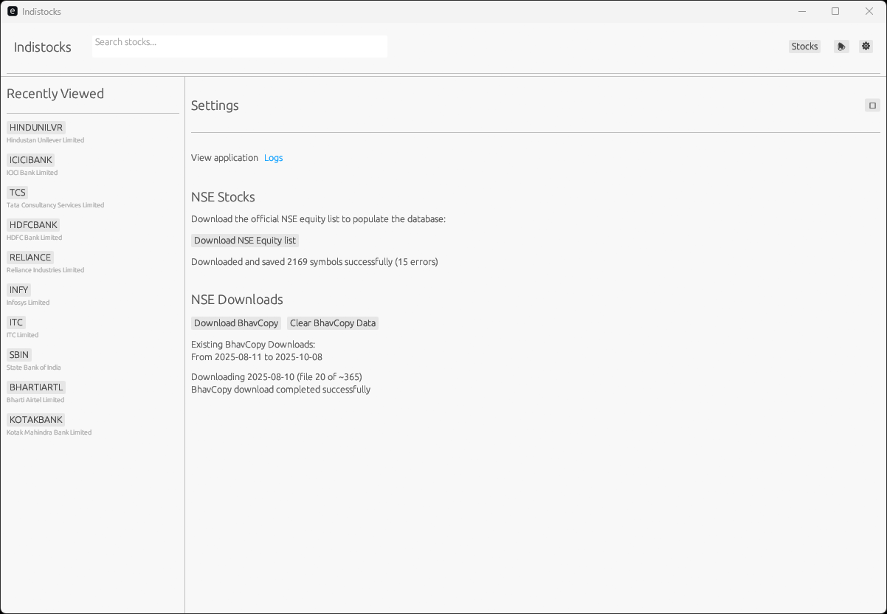Click Download NSE Equity list button
Viewport: 887px width, 614px height.
pyautogui.click(x=245, y=241)
